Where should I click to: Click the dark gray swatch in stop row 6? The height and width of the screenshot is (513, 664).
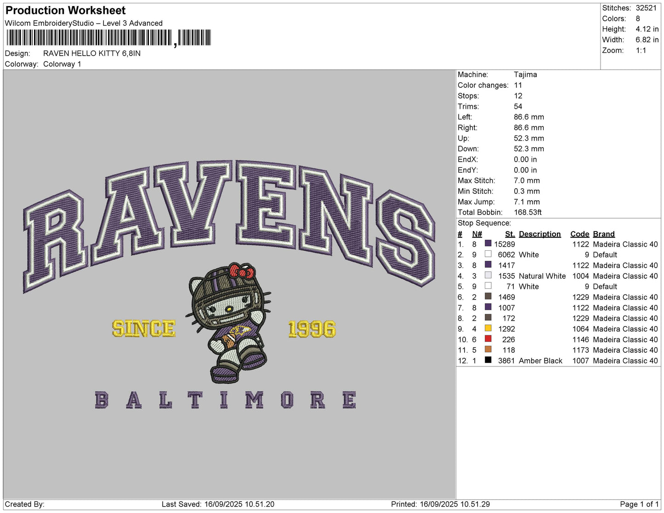click(x=488, y=297)
